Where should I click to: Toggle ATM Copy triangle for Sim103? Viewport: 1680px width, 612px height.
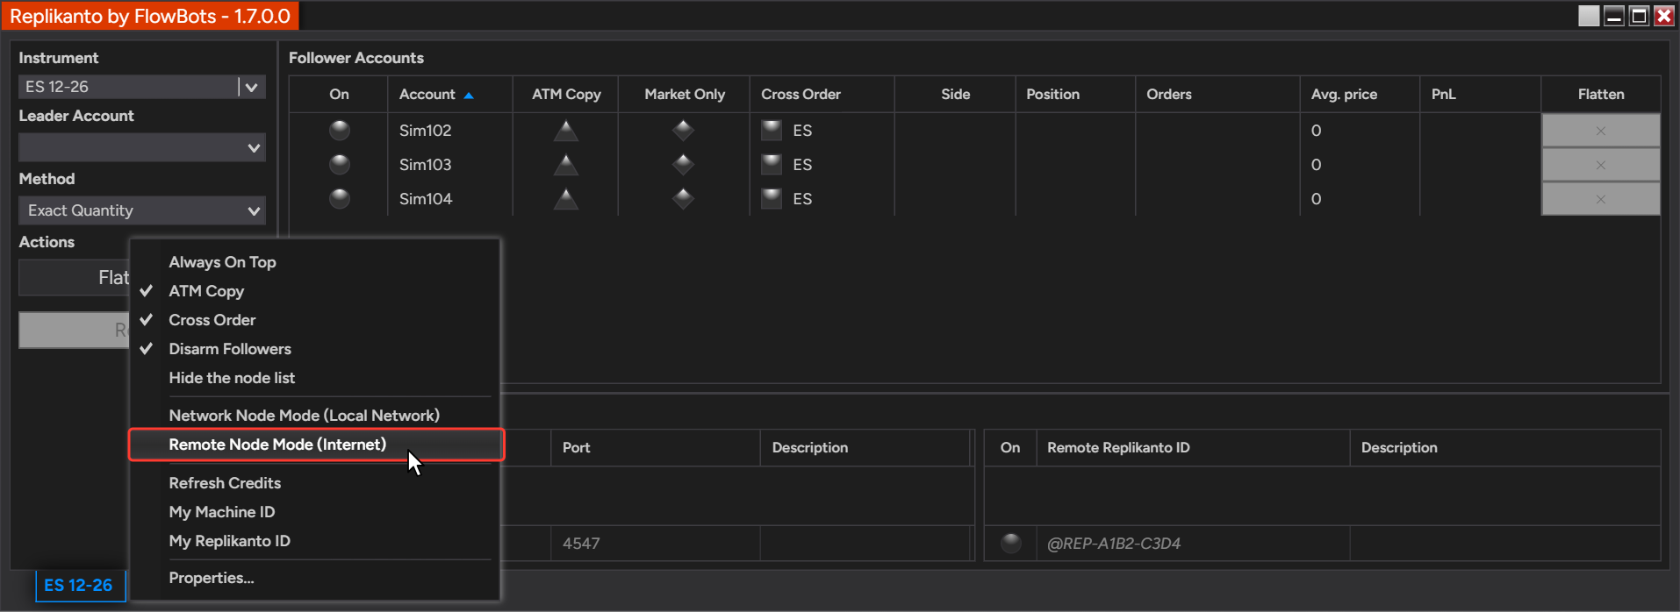click(566, 165)
